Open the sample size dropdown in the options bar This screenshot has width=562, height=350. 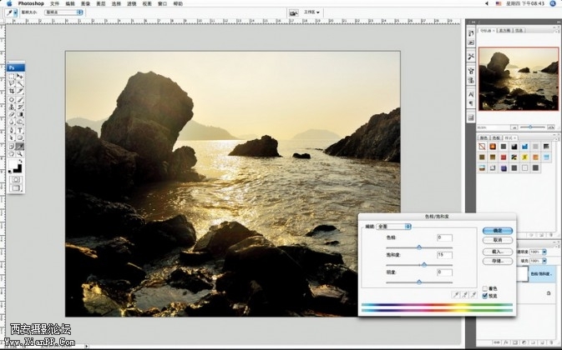(x=63, y=13)
